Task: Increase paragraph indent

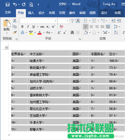Action: tap(119, 21)
